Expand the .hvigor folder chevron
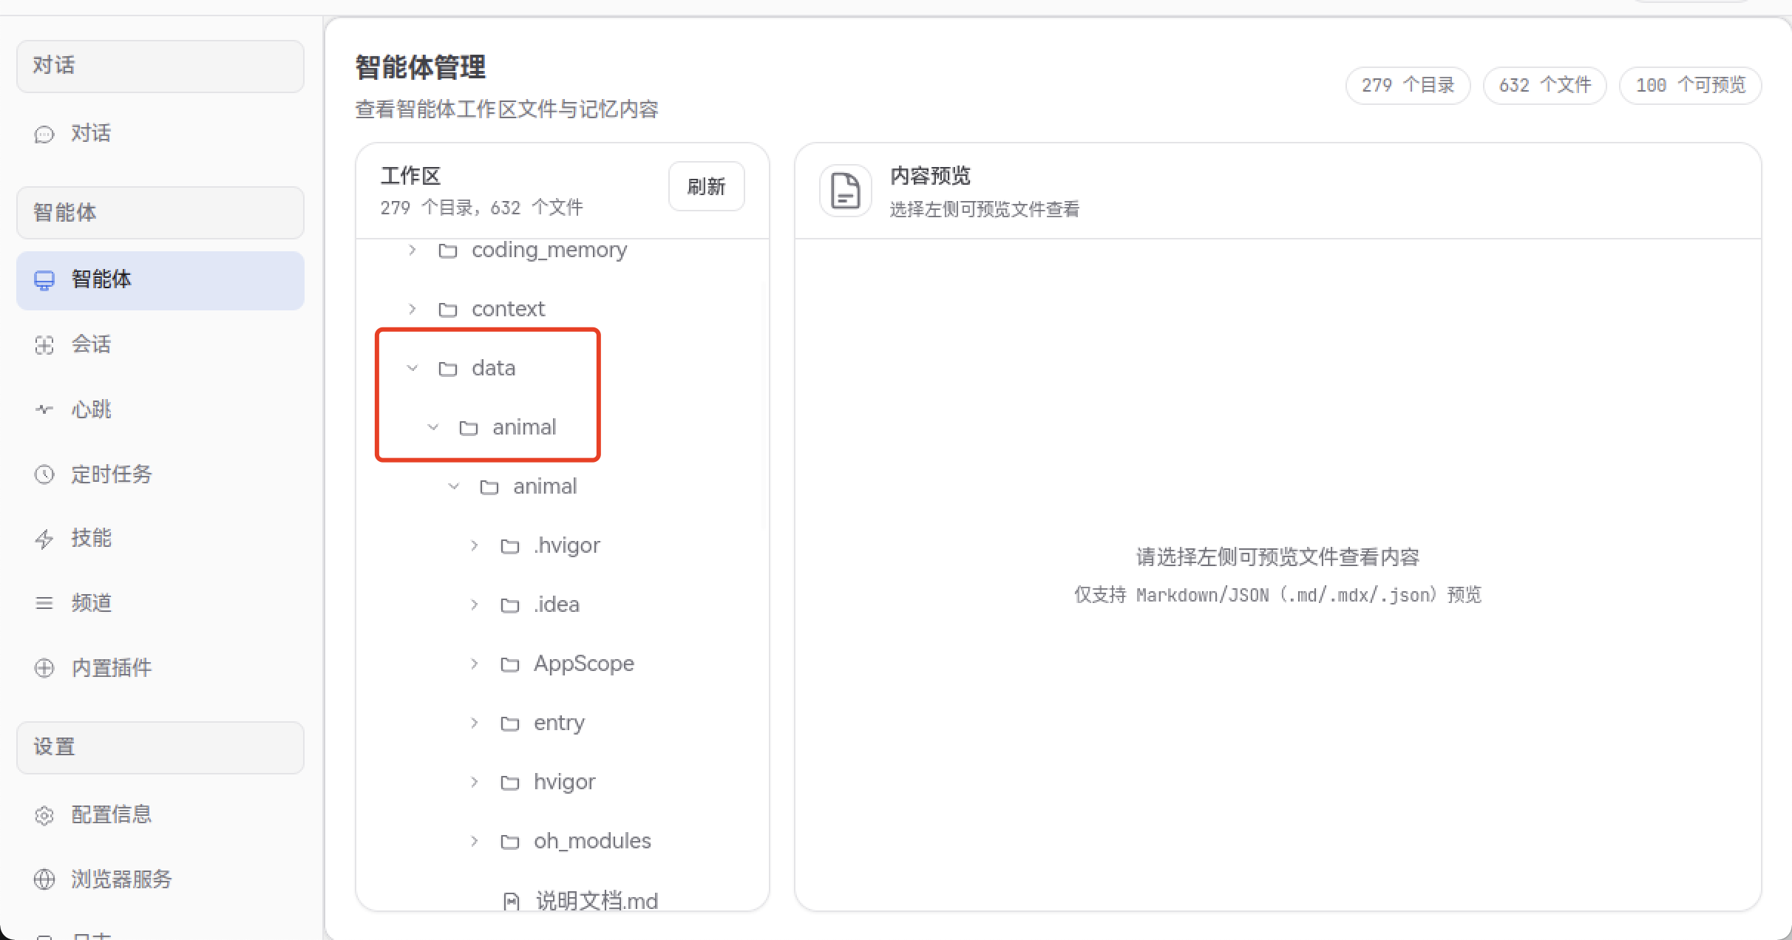Image resolution: width=1792 pixels, height=940 pixels. (x=475, y=545)
